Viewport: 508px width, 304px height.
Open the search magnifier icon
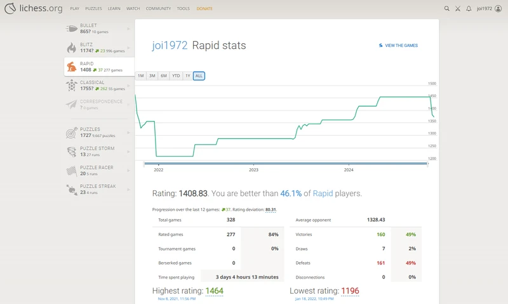pyautogui.click(x=447, y=9)
